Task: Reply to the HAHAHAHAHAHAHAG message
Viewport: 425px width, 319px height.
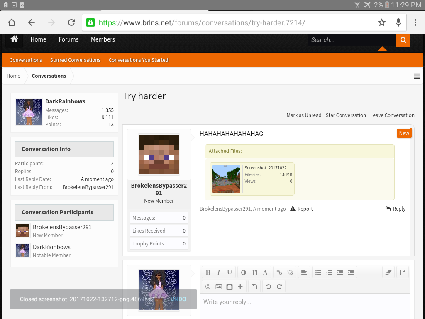Action: point(396,209)
